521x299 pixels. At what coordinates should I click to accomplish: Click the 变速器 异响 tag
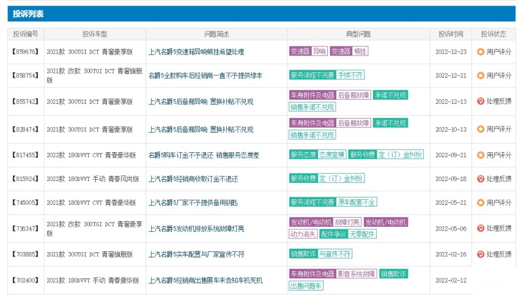pyautogui.click(x=308, y=51)
